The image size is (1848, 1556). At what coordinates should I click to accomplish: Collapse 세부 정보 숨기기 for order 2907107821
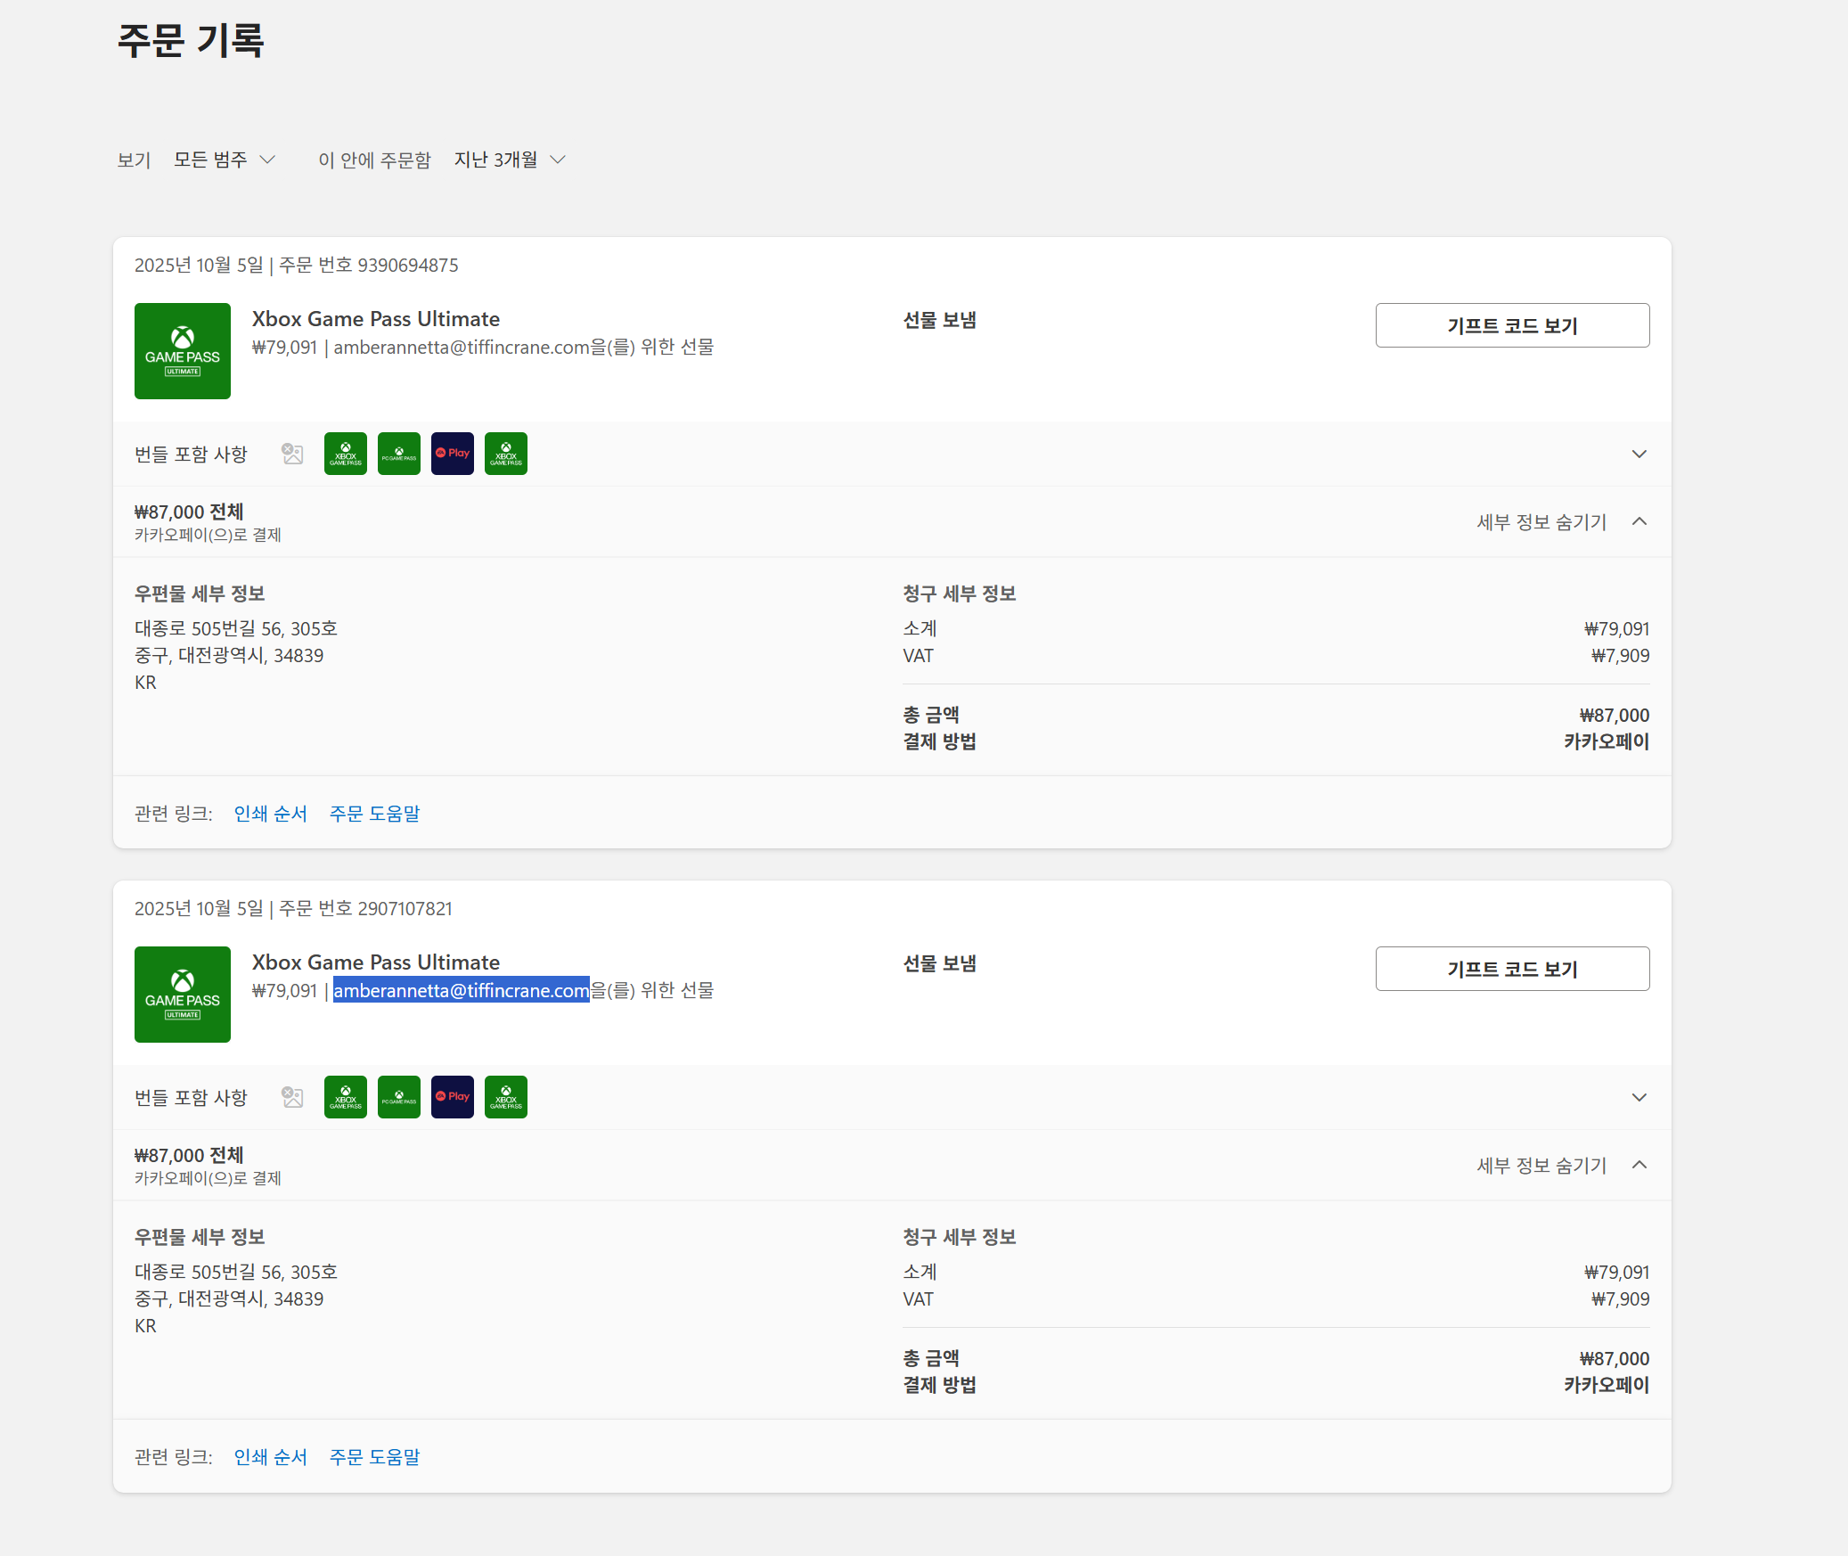(1562, 1166)
